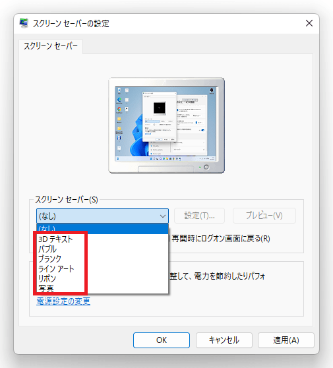Click the monitor preview thumbnail

point(166,125)
